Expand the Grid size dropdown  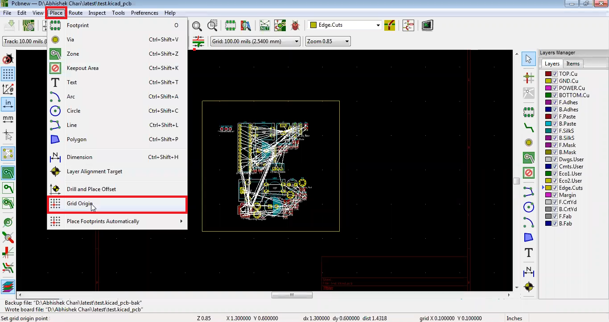297,41
